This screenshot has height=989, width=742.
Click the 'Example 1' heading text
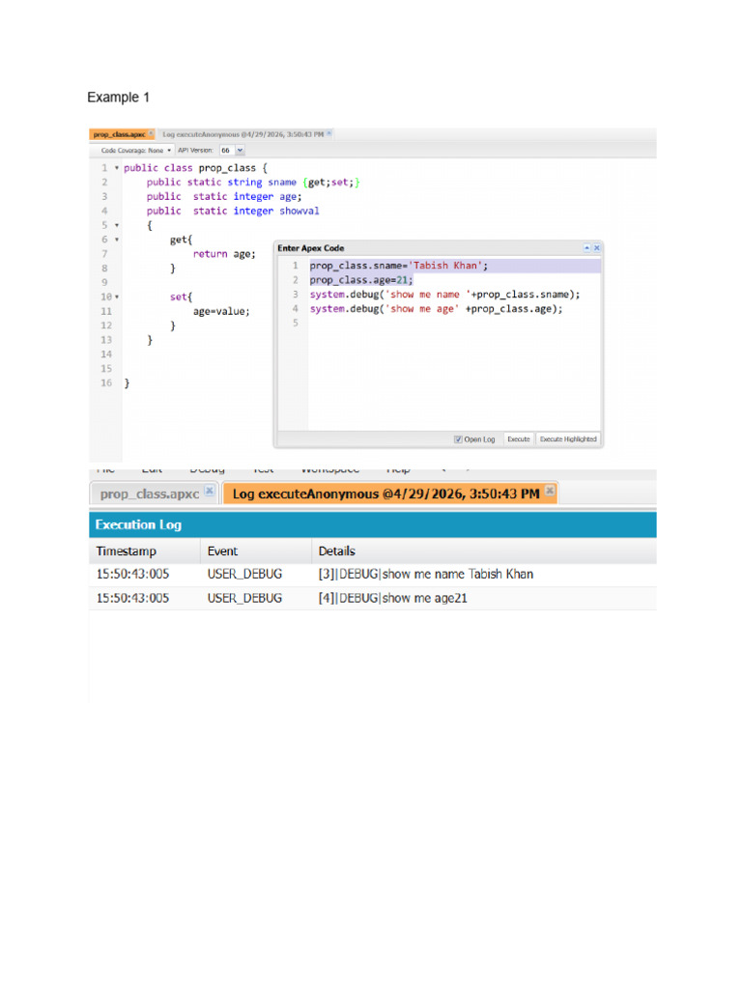pos(119,98)
